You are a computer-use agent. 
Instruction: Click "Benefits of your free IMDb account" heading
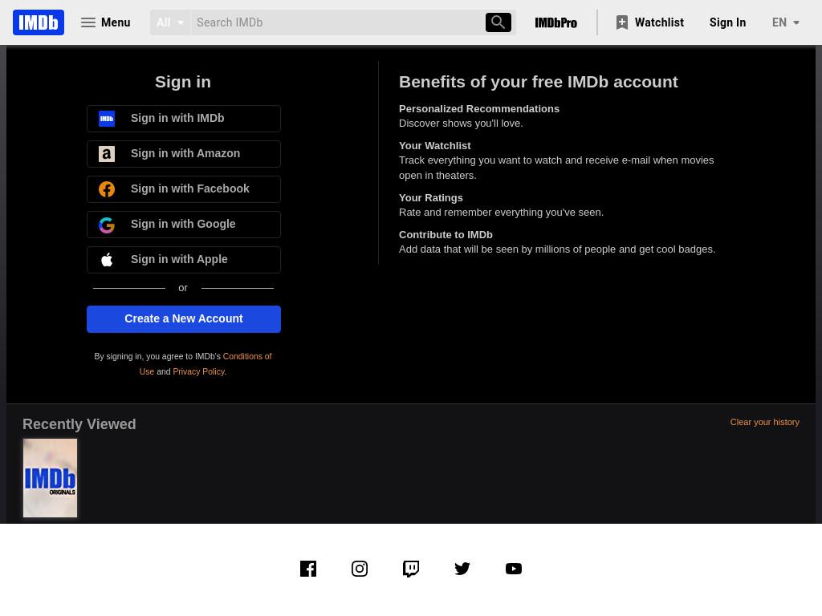539,82
